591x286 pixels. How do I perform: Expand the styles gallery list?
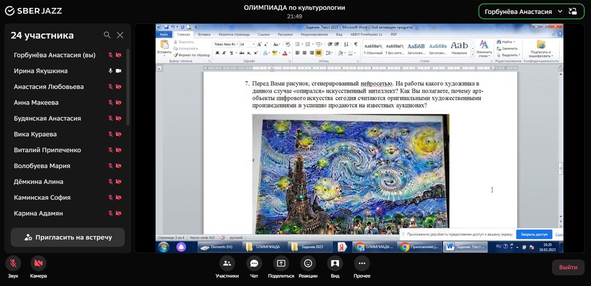point(472,54)
